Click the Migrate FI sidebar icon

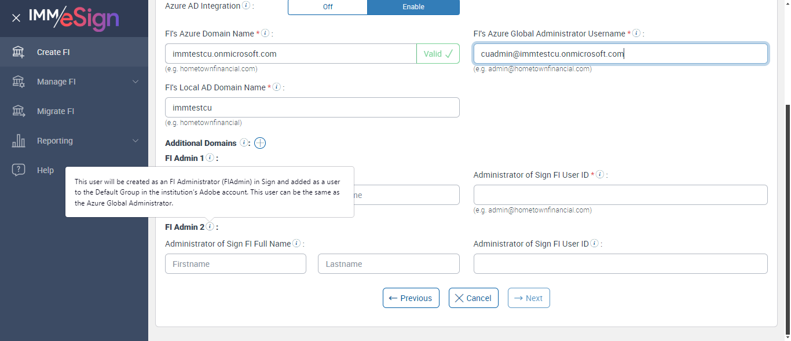(19, 111)
